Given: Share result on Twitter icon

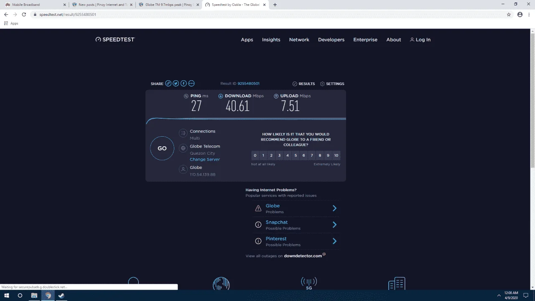Looking at the screenshot, I should pos(176,84).
